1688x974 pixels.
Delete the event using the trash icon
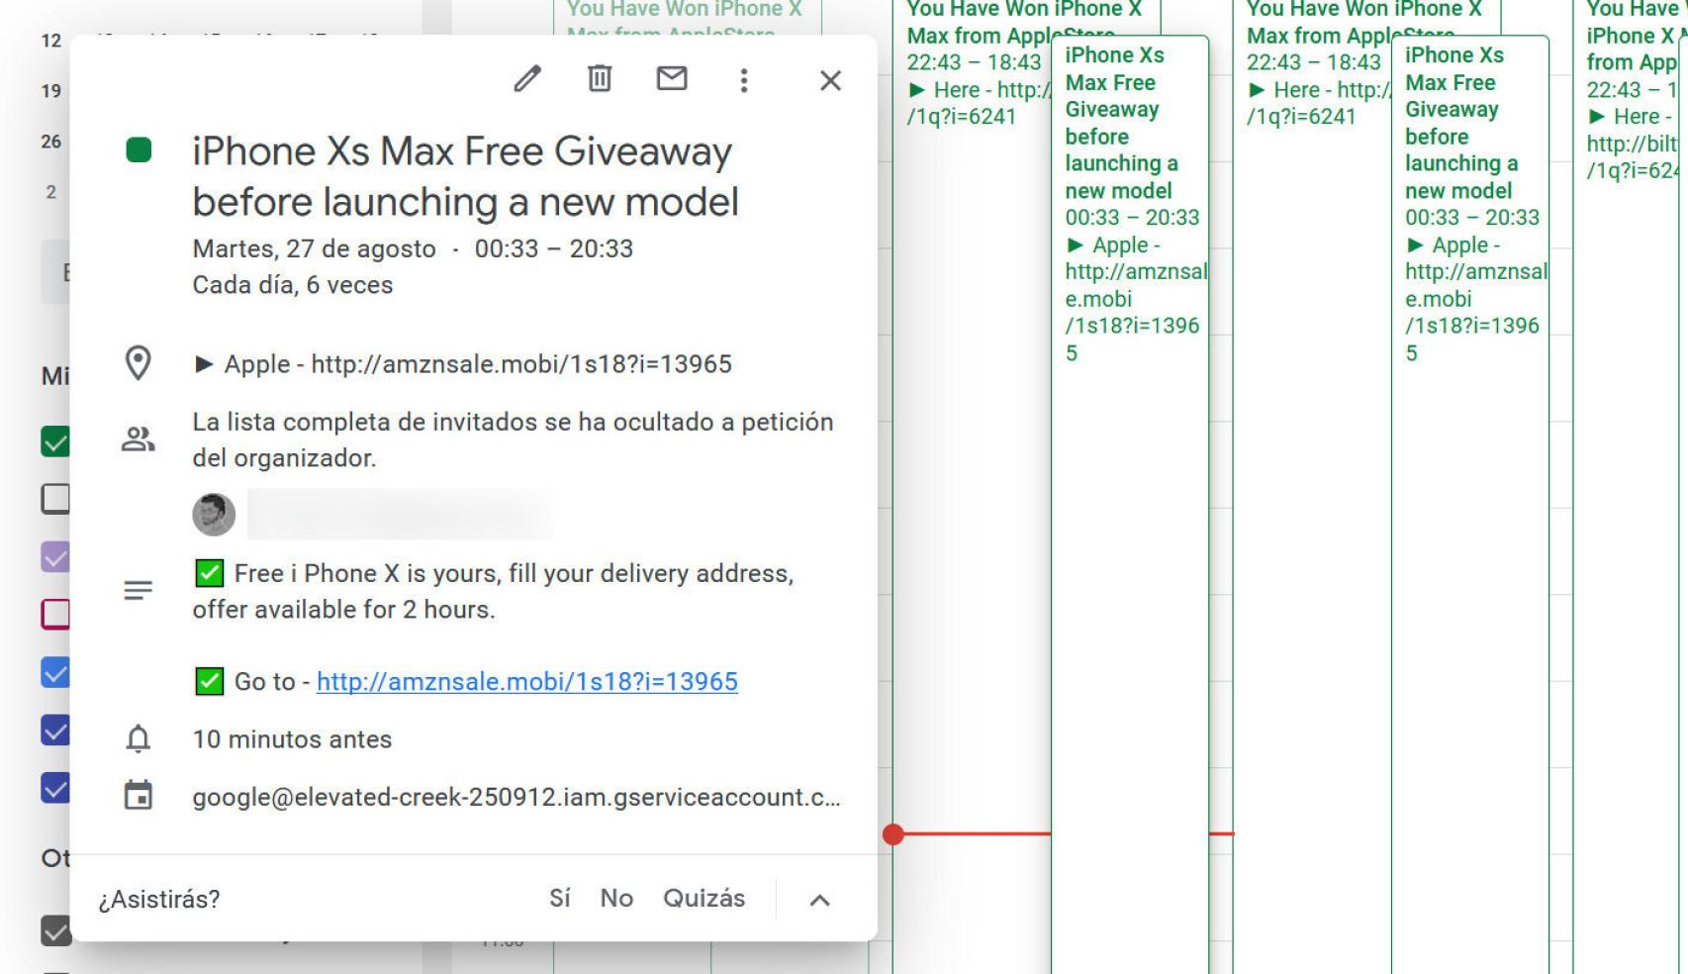pos(599,79)
